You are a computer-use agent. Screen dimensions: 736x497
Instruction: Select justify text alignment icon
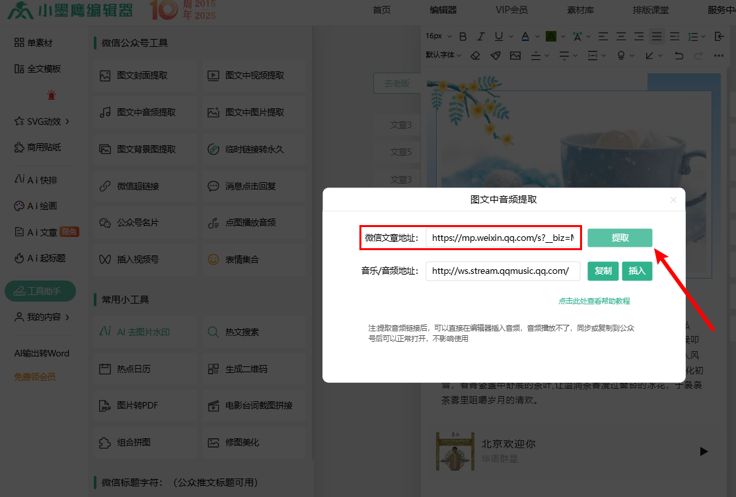(x=656, y=36)
